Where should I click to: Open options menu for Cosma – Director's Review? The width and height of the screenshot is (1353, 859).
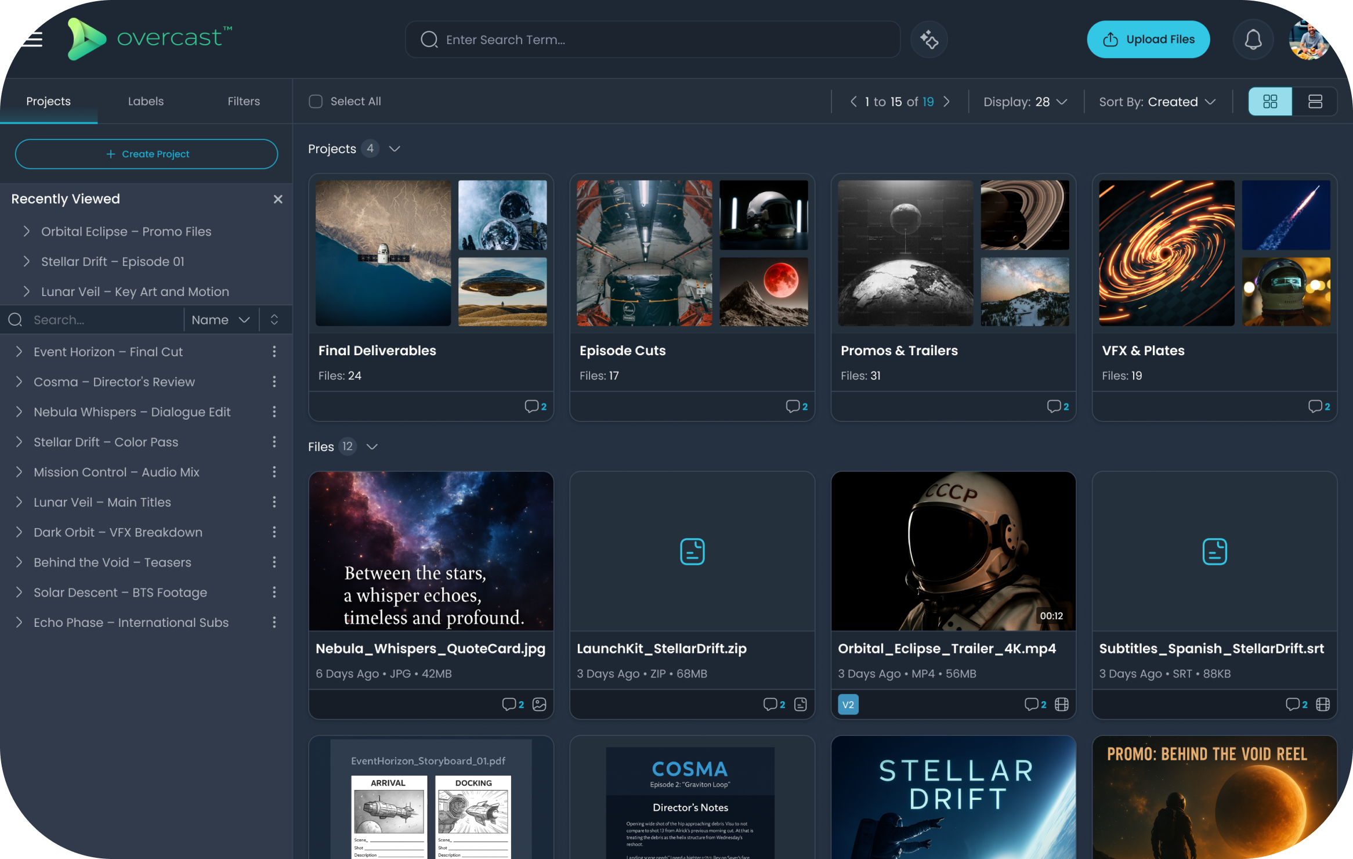274,382
